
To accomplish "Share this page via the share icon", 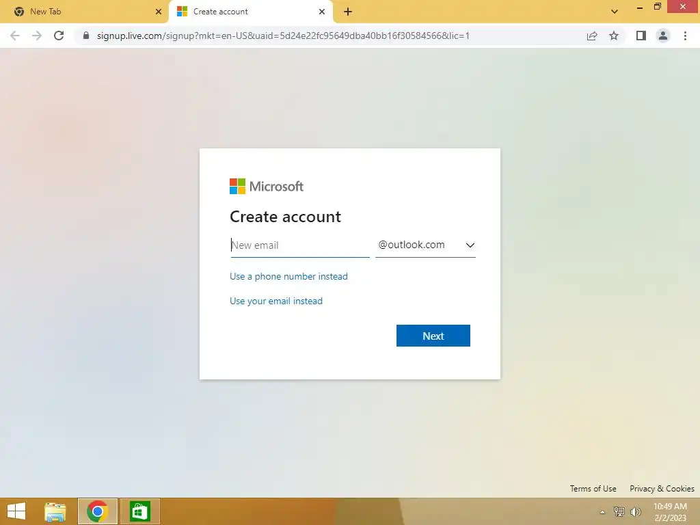I will pyautogui.click(x=592, y=36).
